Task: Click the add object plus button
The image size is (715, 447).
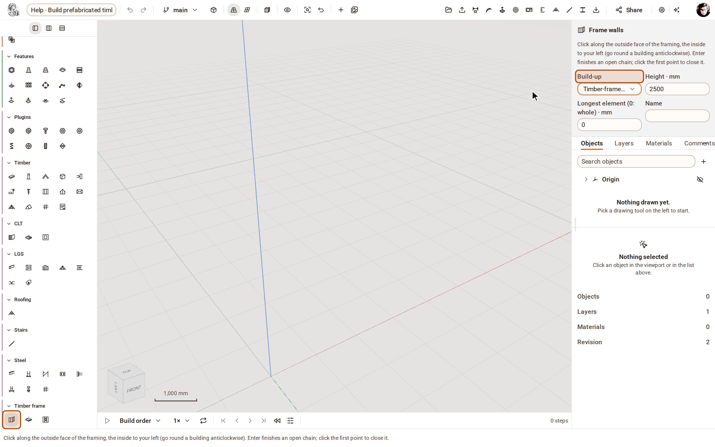Action: (x=703, y=162)
